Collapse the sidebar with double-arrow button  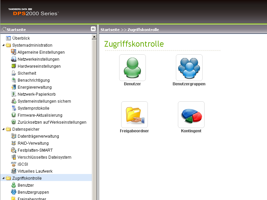[93, 29]
